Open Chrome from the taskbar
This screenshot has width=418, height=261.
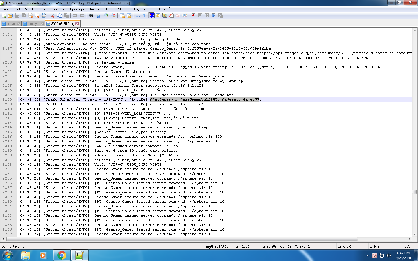(x=62, y=255)
